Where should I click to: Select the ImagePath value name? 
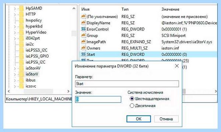pos(96,42)
